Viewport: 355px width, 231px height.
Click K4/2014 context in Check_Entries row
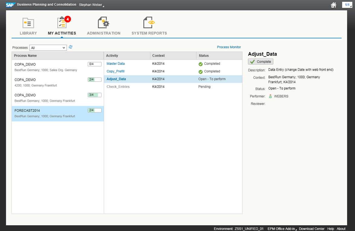tap(158, 87)
